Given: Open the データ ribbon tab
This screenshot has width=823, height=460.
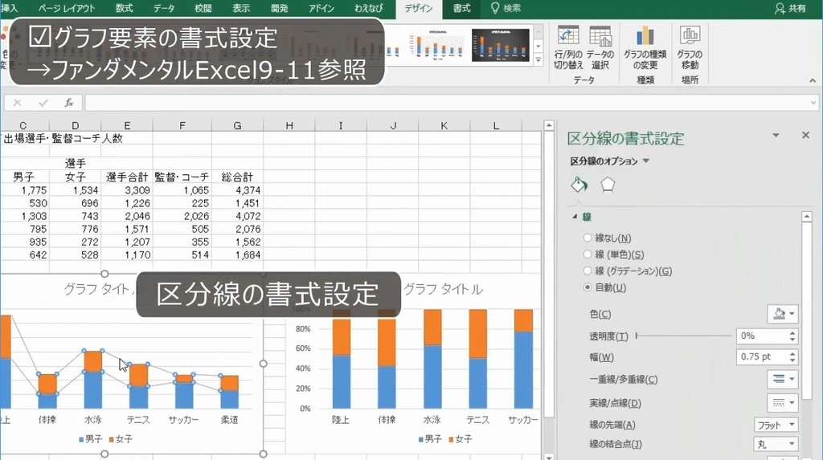Looking at the screenshot, I should coord(164,8).
